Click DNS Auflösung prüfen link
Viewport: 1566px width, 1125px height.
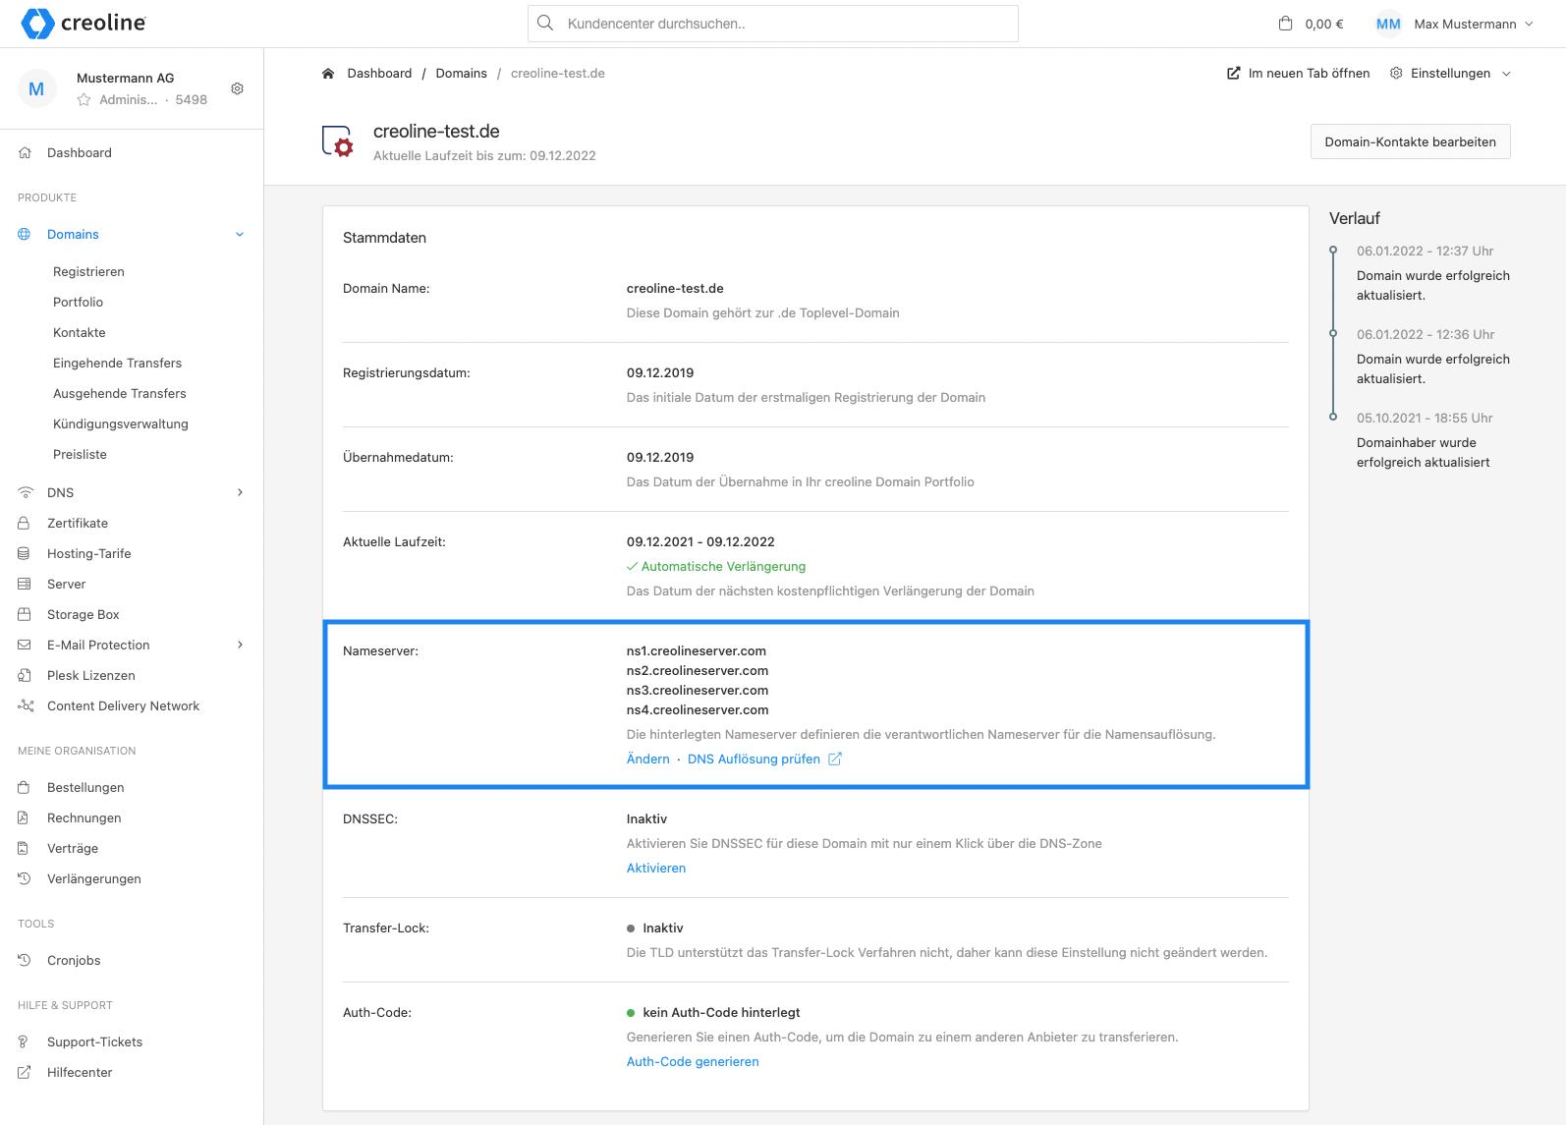tap(754, 759)
